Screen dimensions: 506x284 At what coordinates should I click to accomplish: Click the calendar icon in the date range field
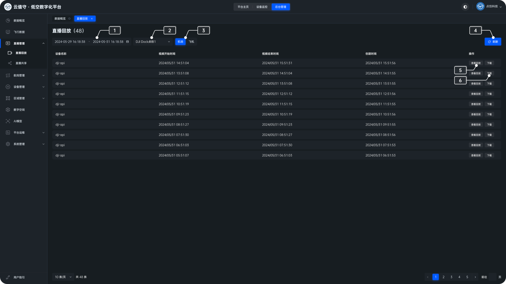128,42
